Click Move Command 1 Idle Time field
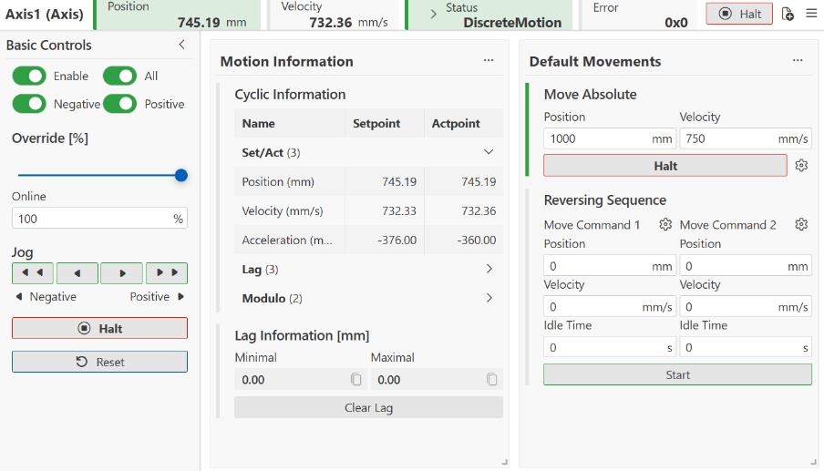The width and height of the screenshot is (824, 471). tap(610, 347)
